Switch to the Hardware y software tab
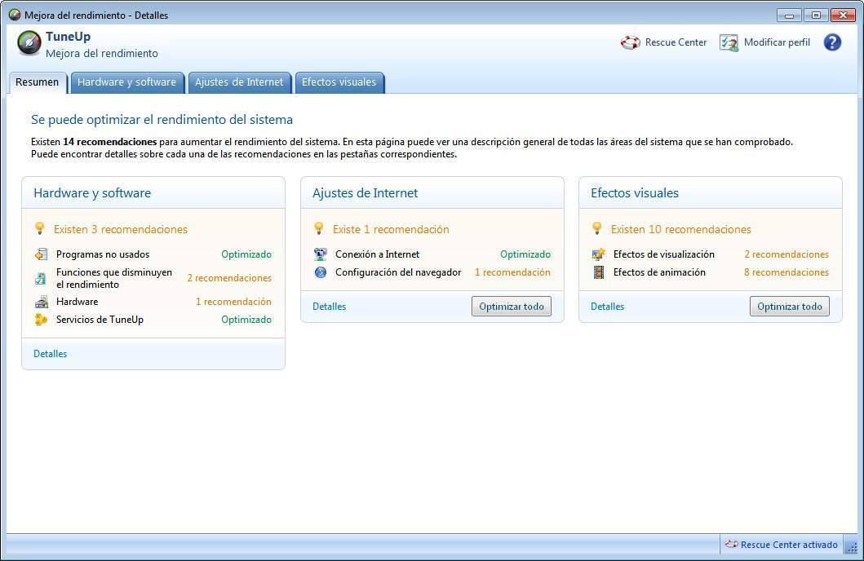The width and height of the screenshot is (864, 561). [x=126, y=82]
